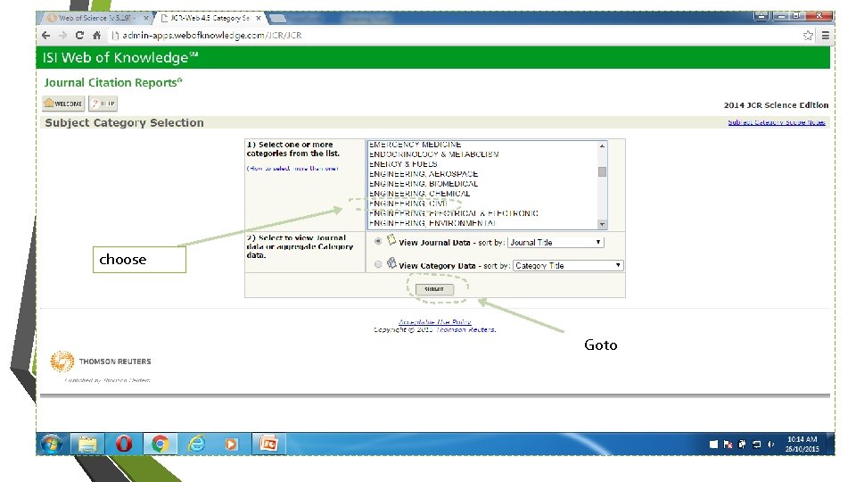Screen dimensions: 856x482
Task: Open Windows Start button
Action: 52,444
